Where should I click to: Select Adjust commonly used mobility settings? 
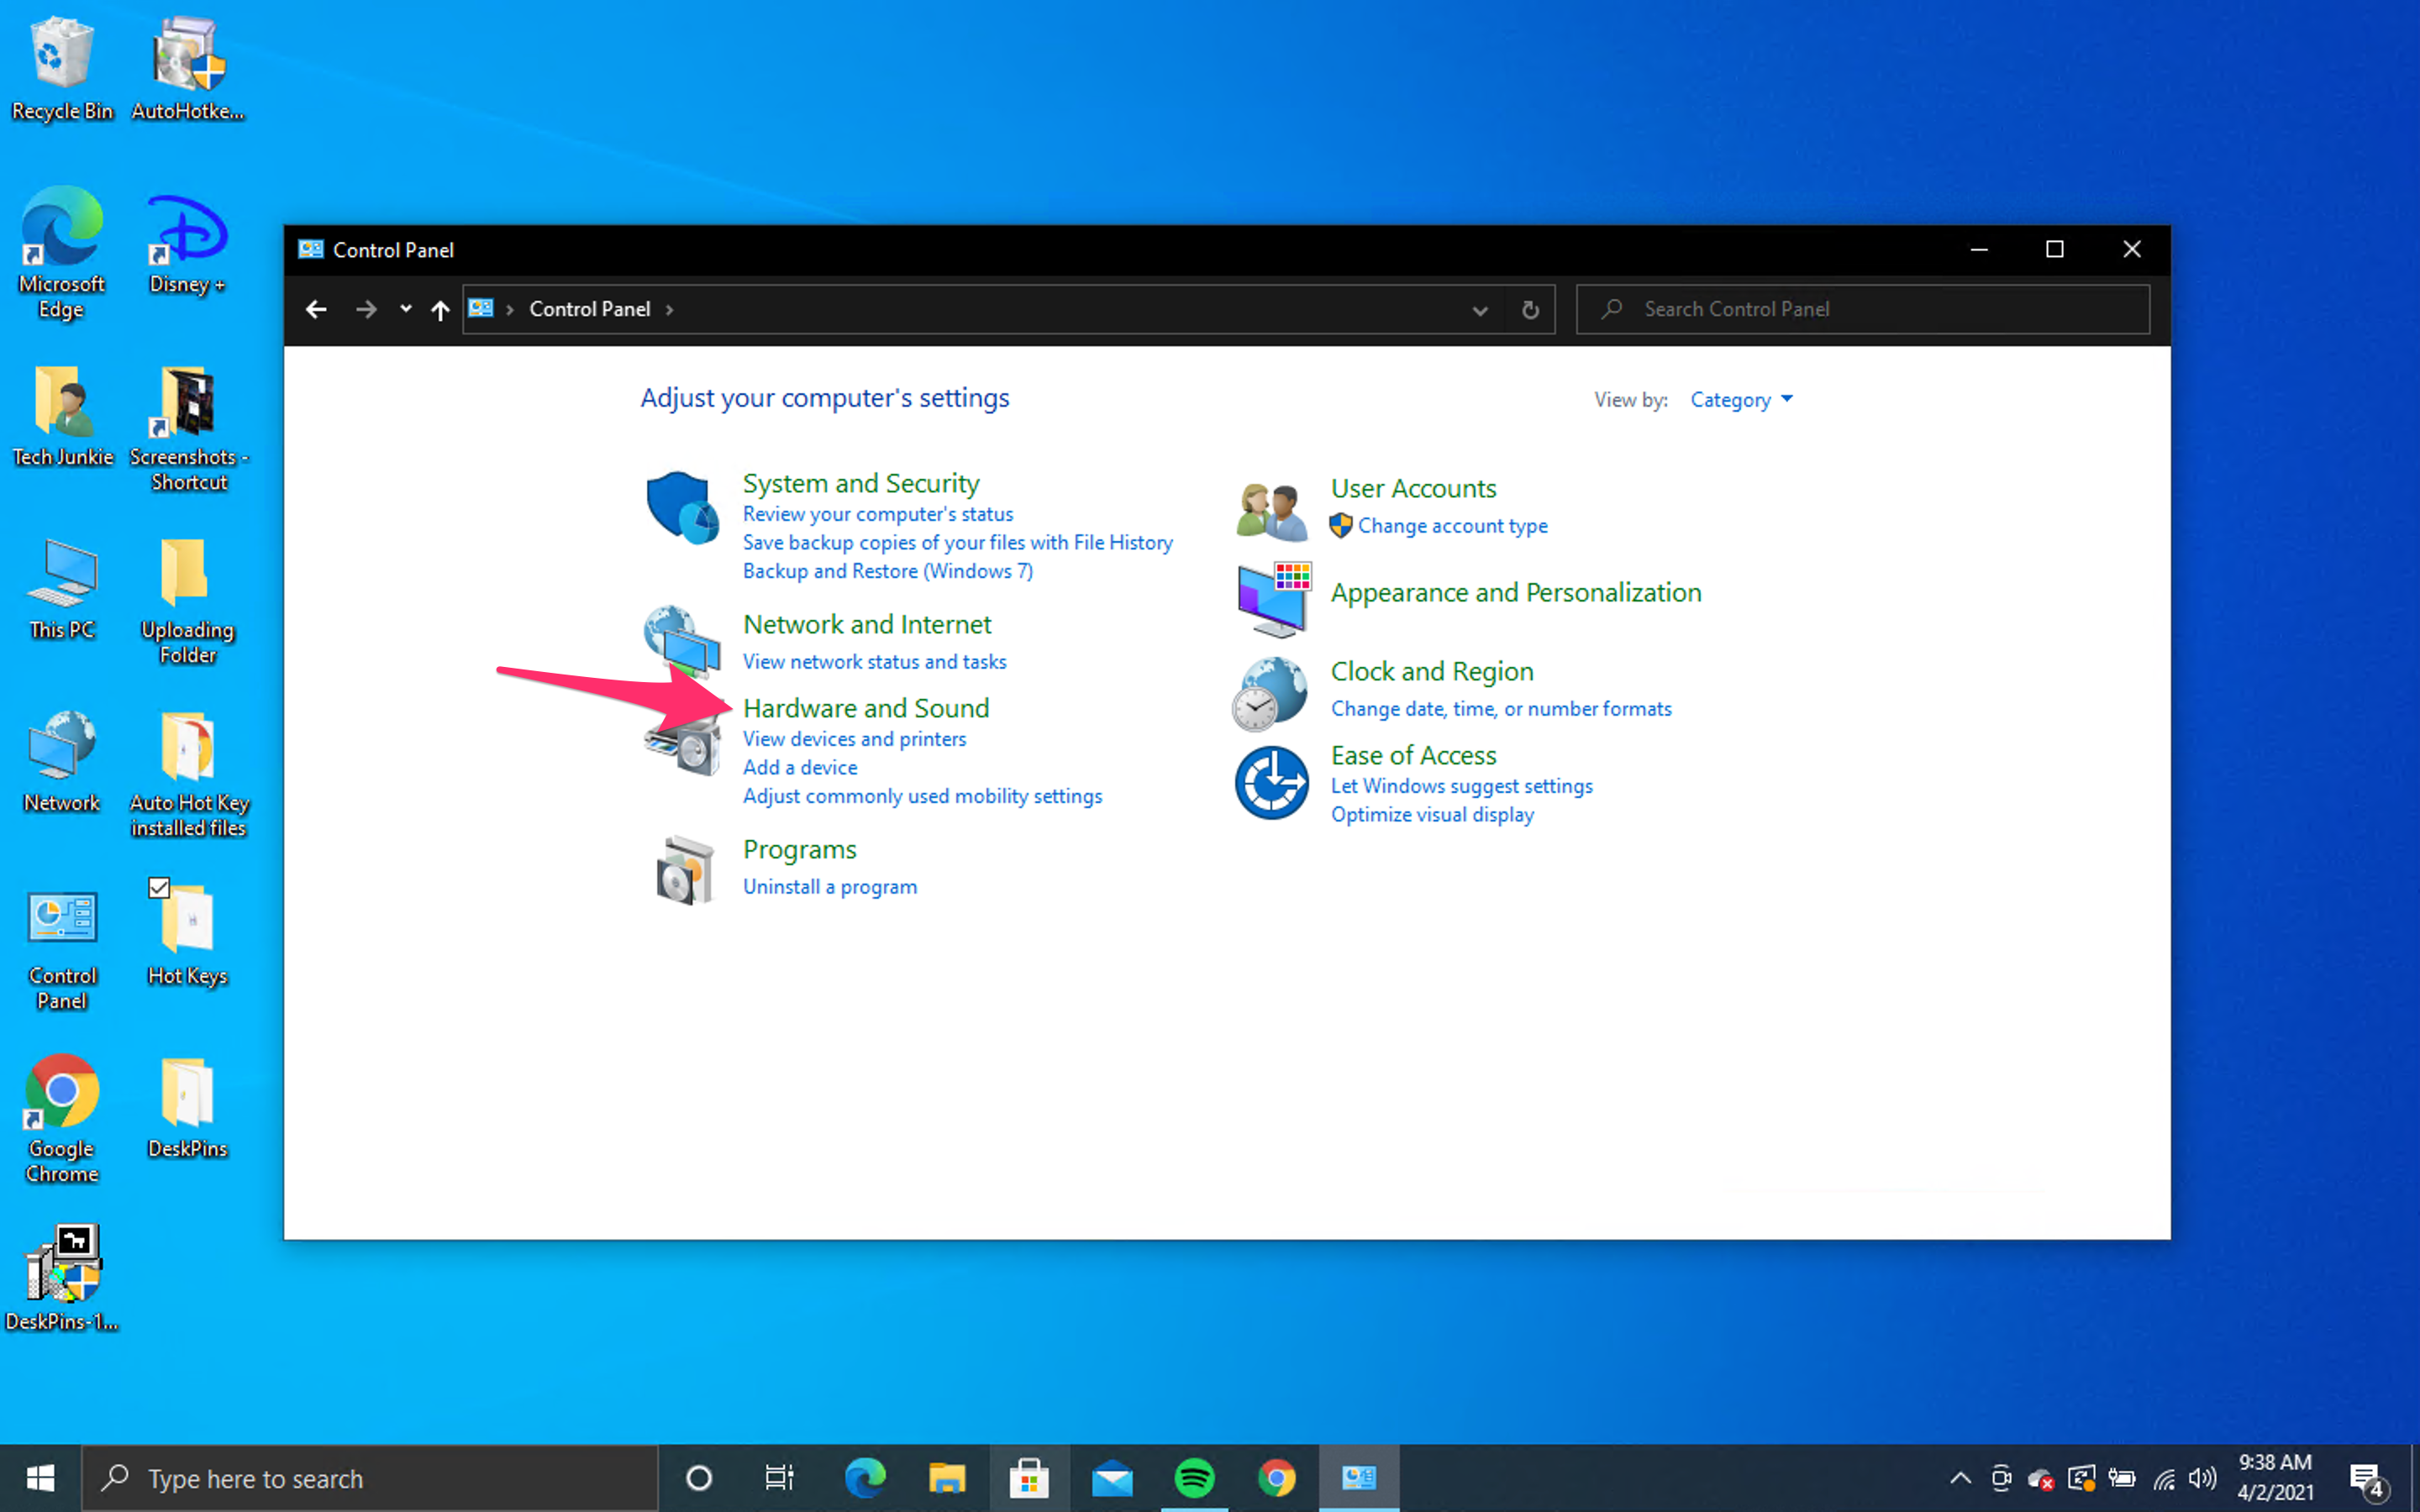click(922, 795)
